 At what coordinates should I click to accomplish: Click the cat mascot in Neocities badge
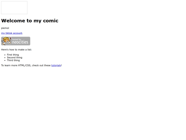pyautogui.click(x=6, y=40)
